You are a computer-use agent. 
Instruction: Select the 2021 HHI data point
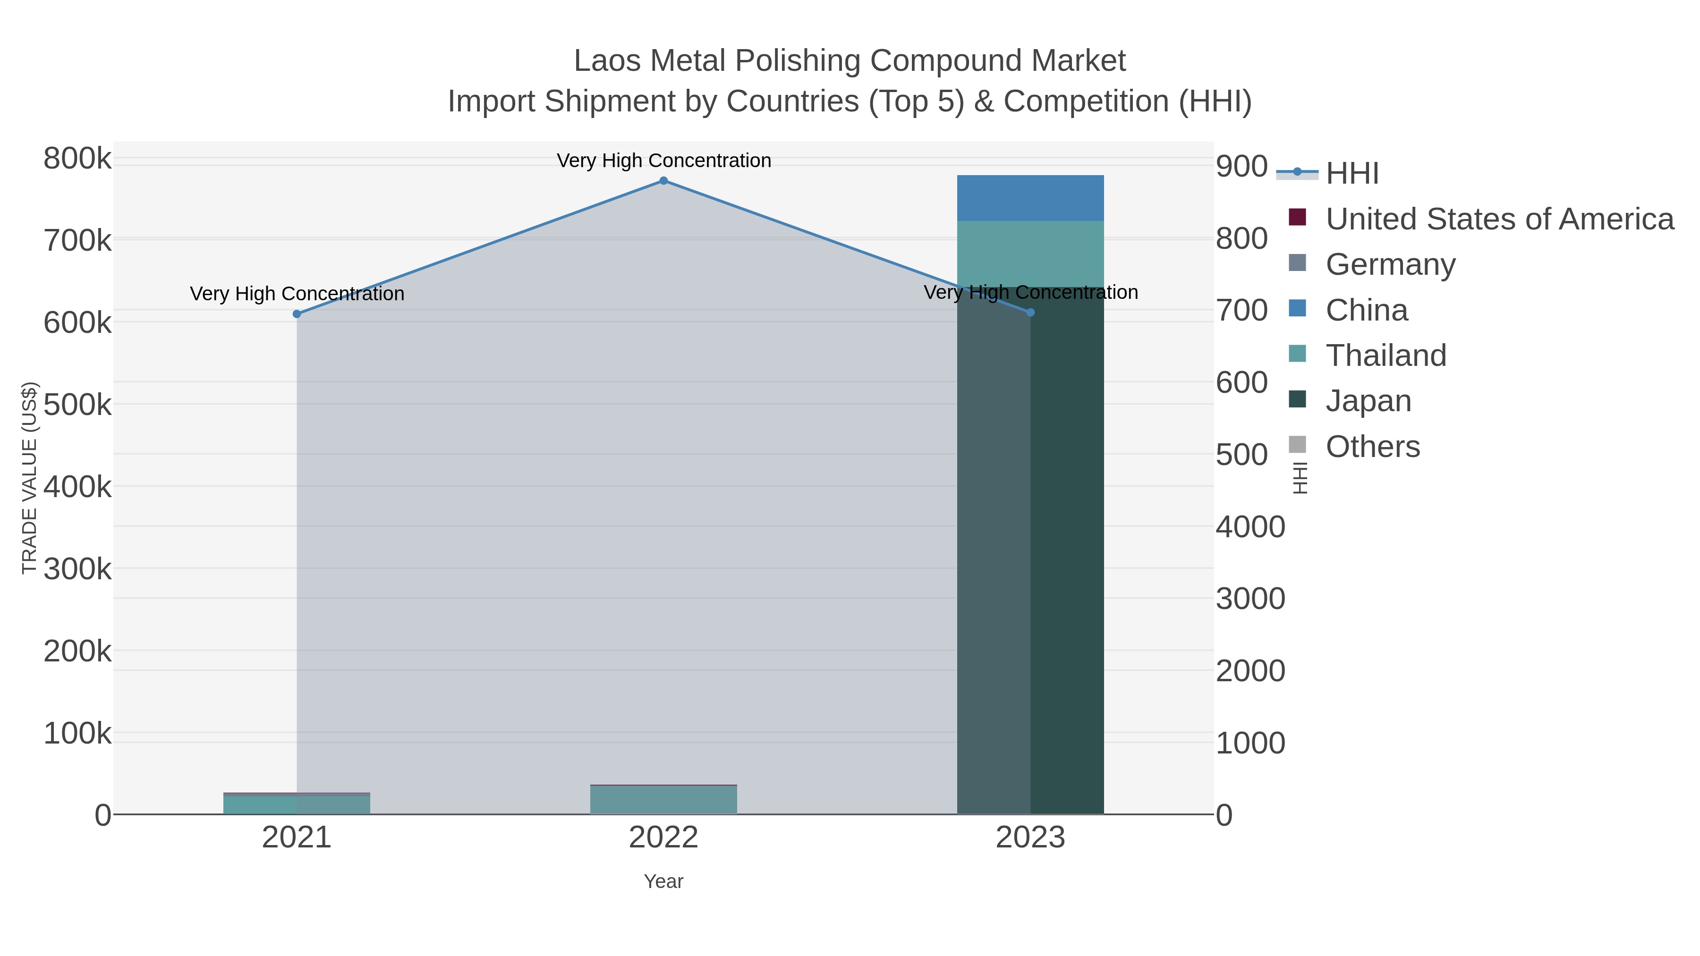297,314
